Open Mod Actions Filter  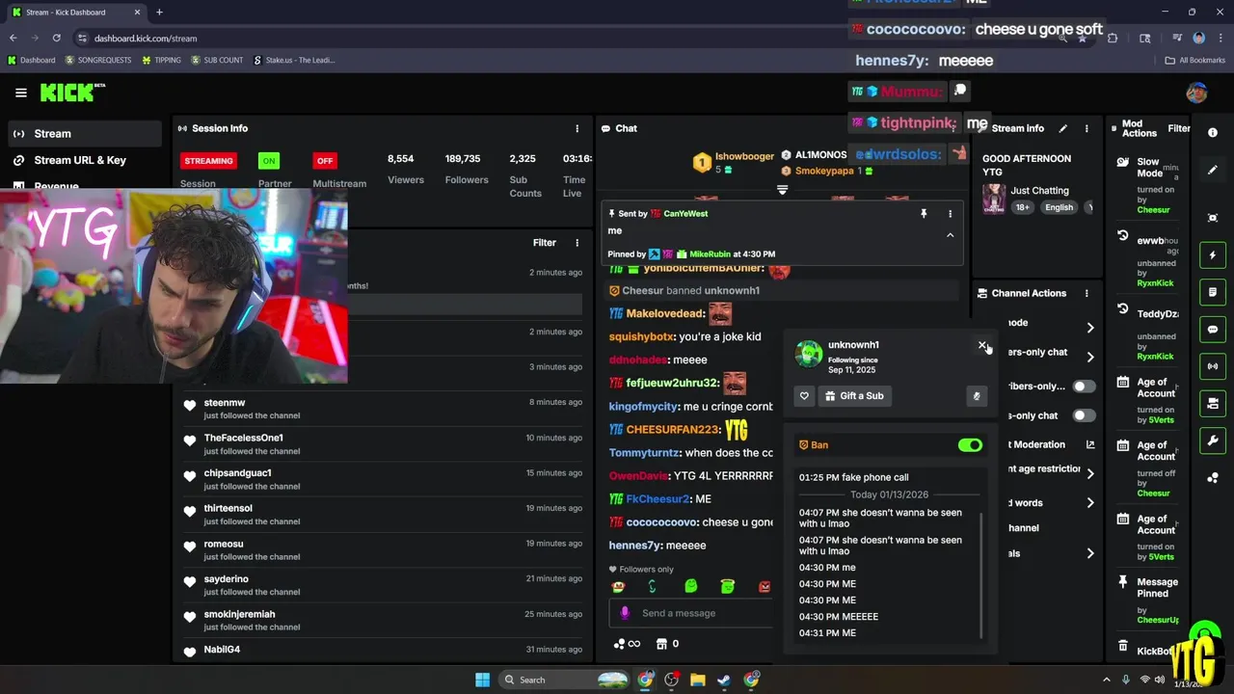1178,128
